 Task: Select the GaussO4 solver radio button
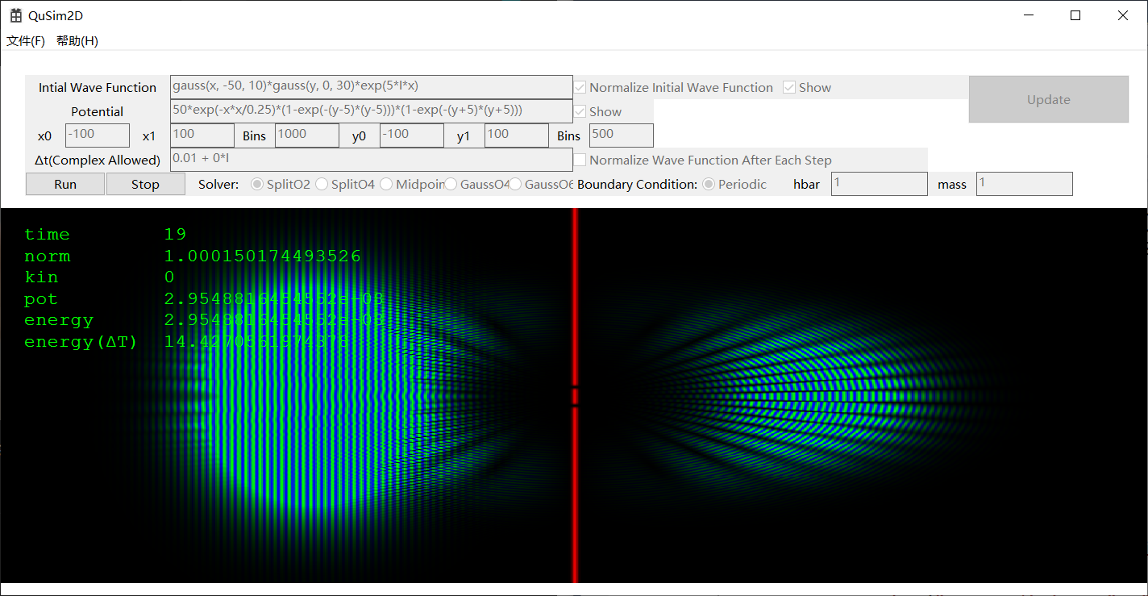click(x=451, y=184)
